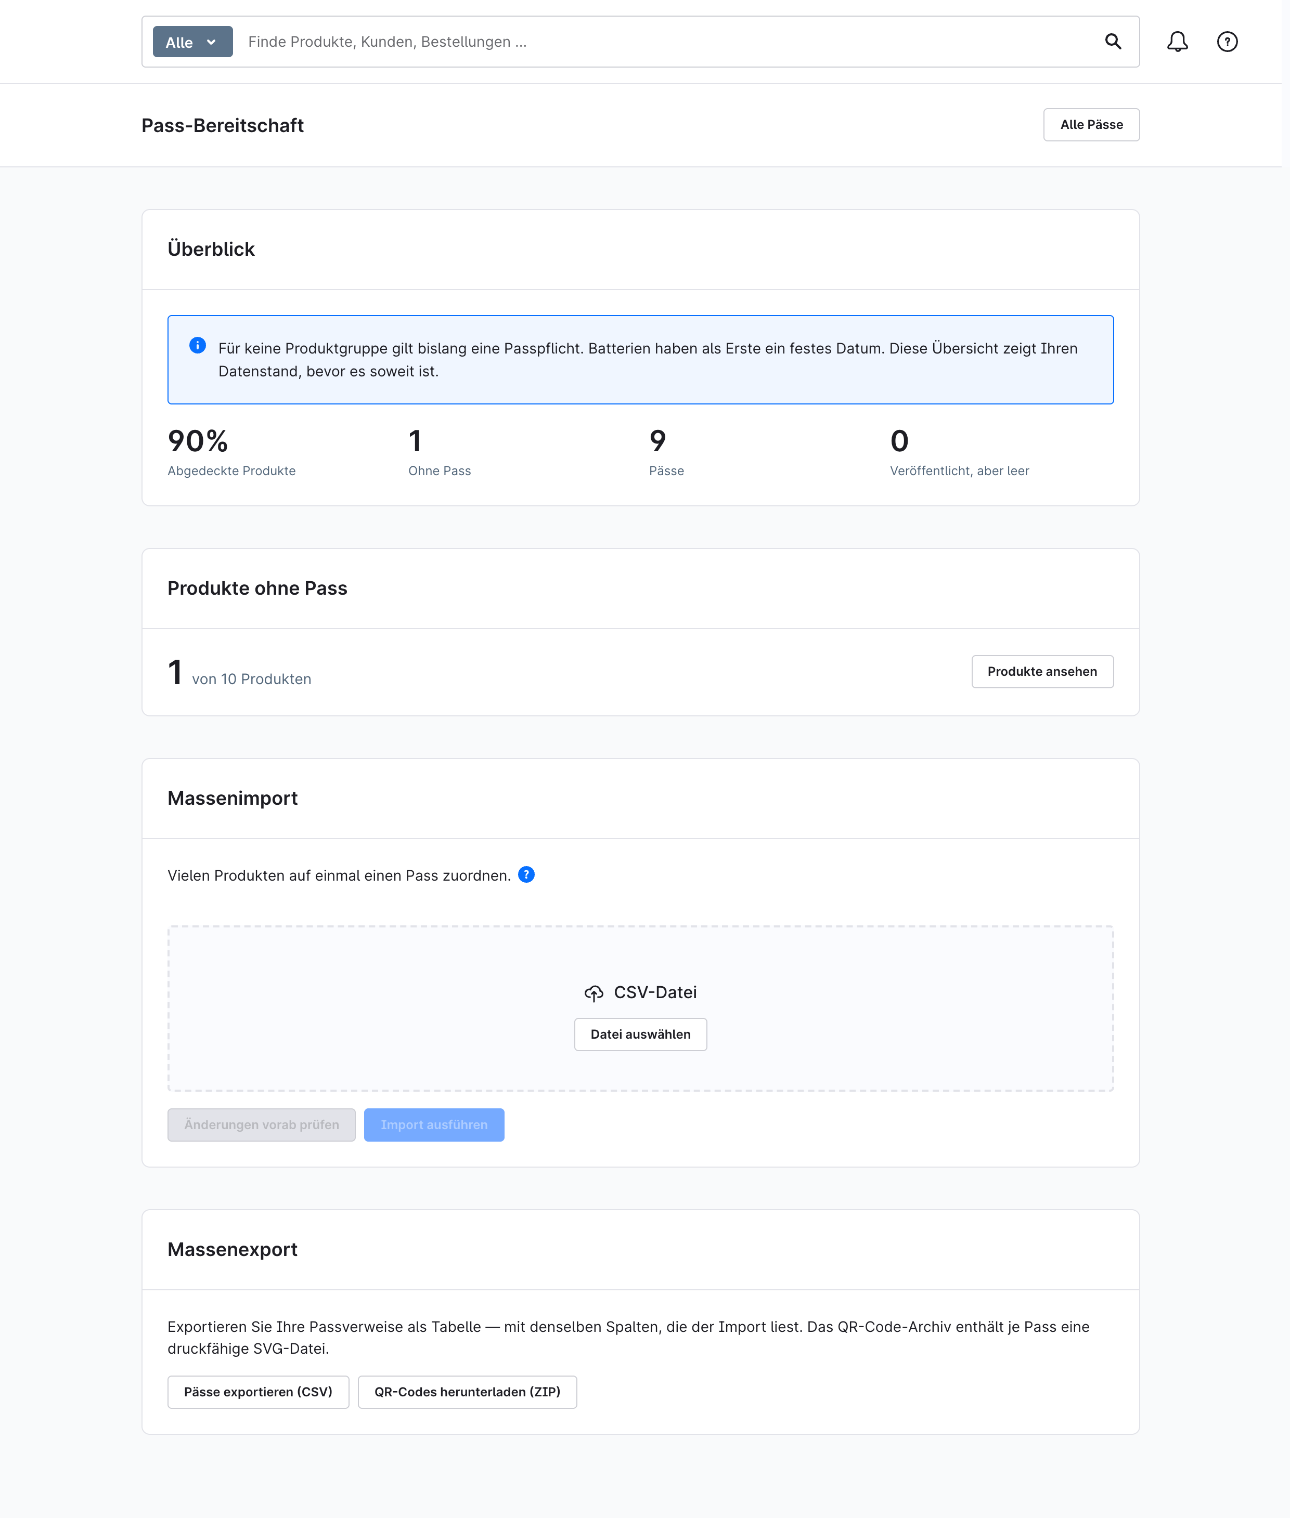
Task: Click the 90% Abgedeckte Produkte statistic
Action: coord(231,452)
